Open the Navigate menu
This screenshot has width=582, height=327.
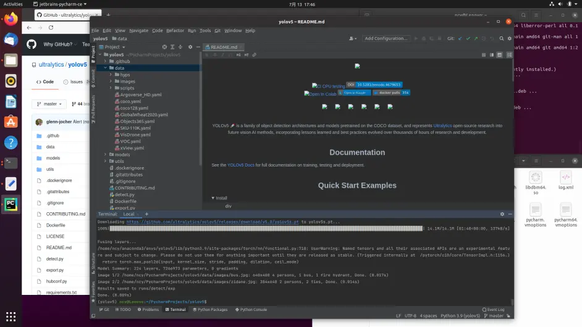coord(139,30)
